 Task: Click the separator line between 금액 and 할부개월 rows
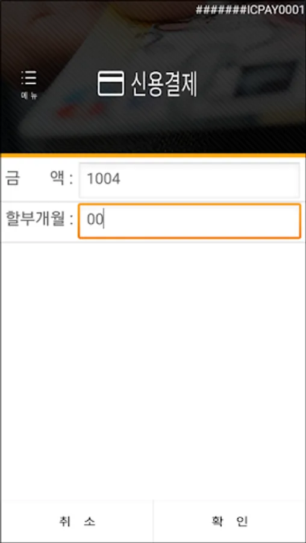pos(153,201)
